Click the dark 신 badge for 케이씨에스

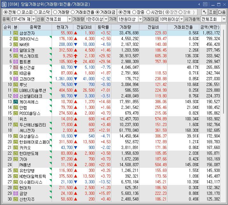point(16,102)
